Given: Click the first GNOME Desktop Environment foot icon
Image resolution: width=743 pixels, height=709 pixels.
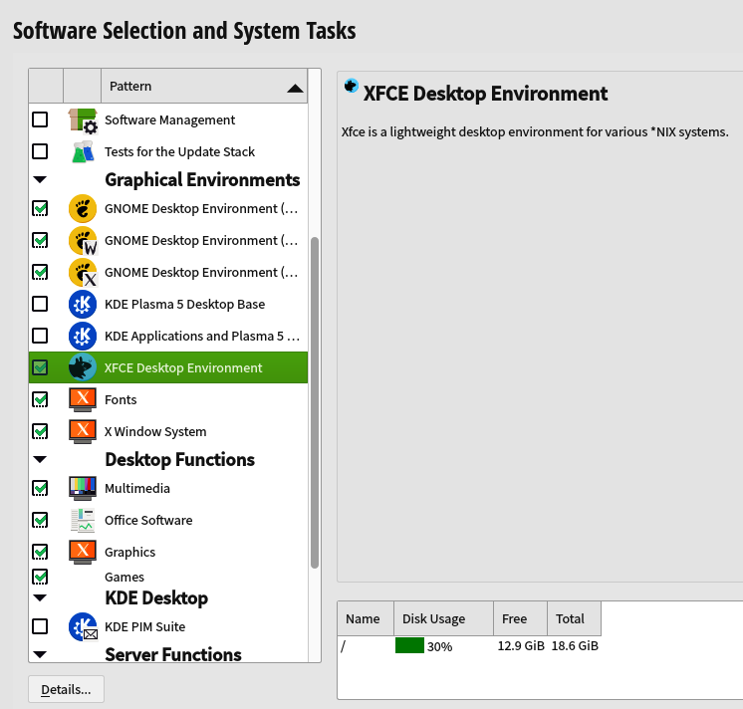Looking at the screenshot, I should click(x=83, y=209).
